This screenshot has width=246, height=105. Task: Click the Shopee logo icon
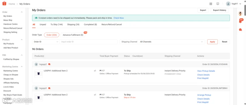4,3
